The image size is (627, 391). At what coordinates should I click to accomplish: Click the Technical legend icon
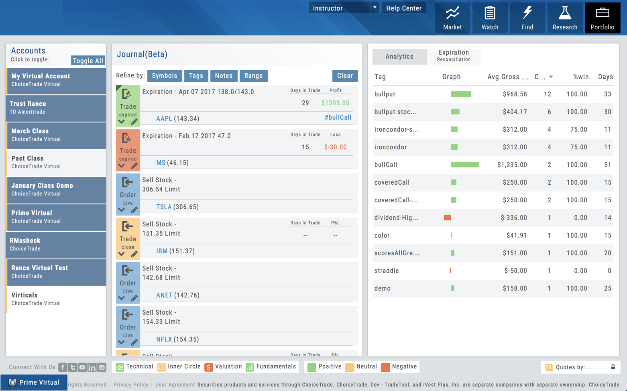tap(120, 367)
